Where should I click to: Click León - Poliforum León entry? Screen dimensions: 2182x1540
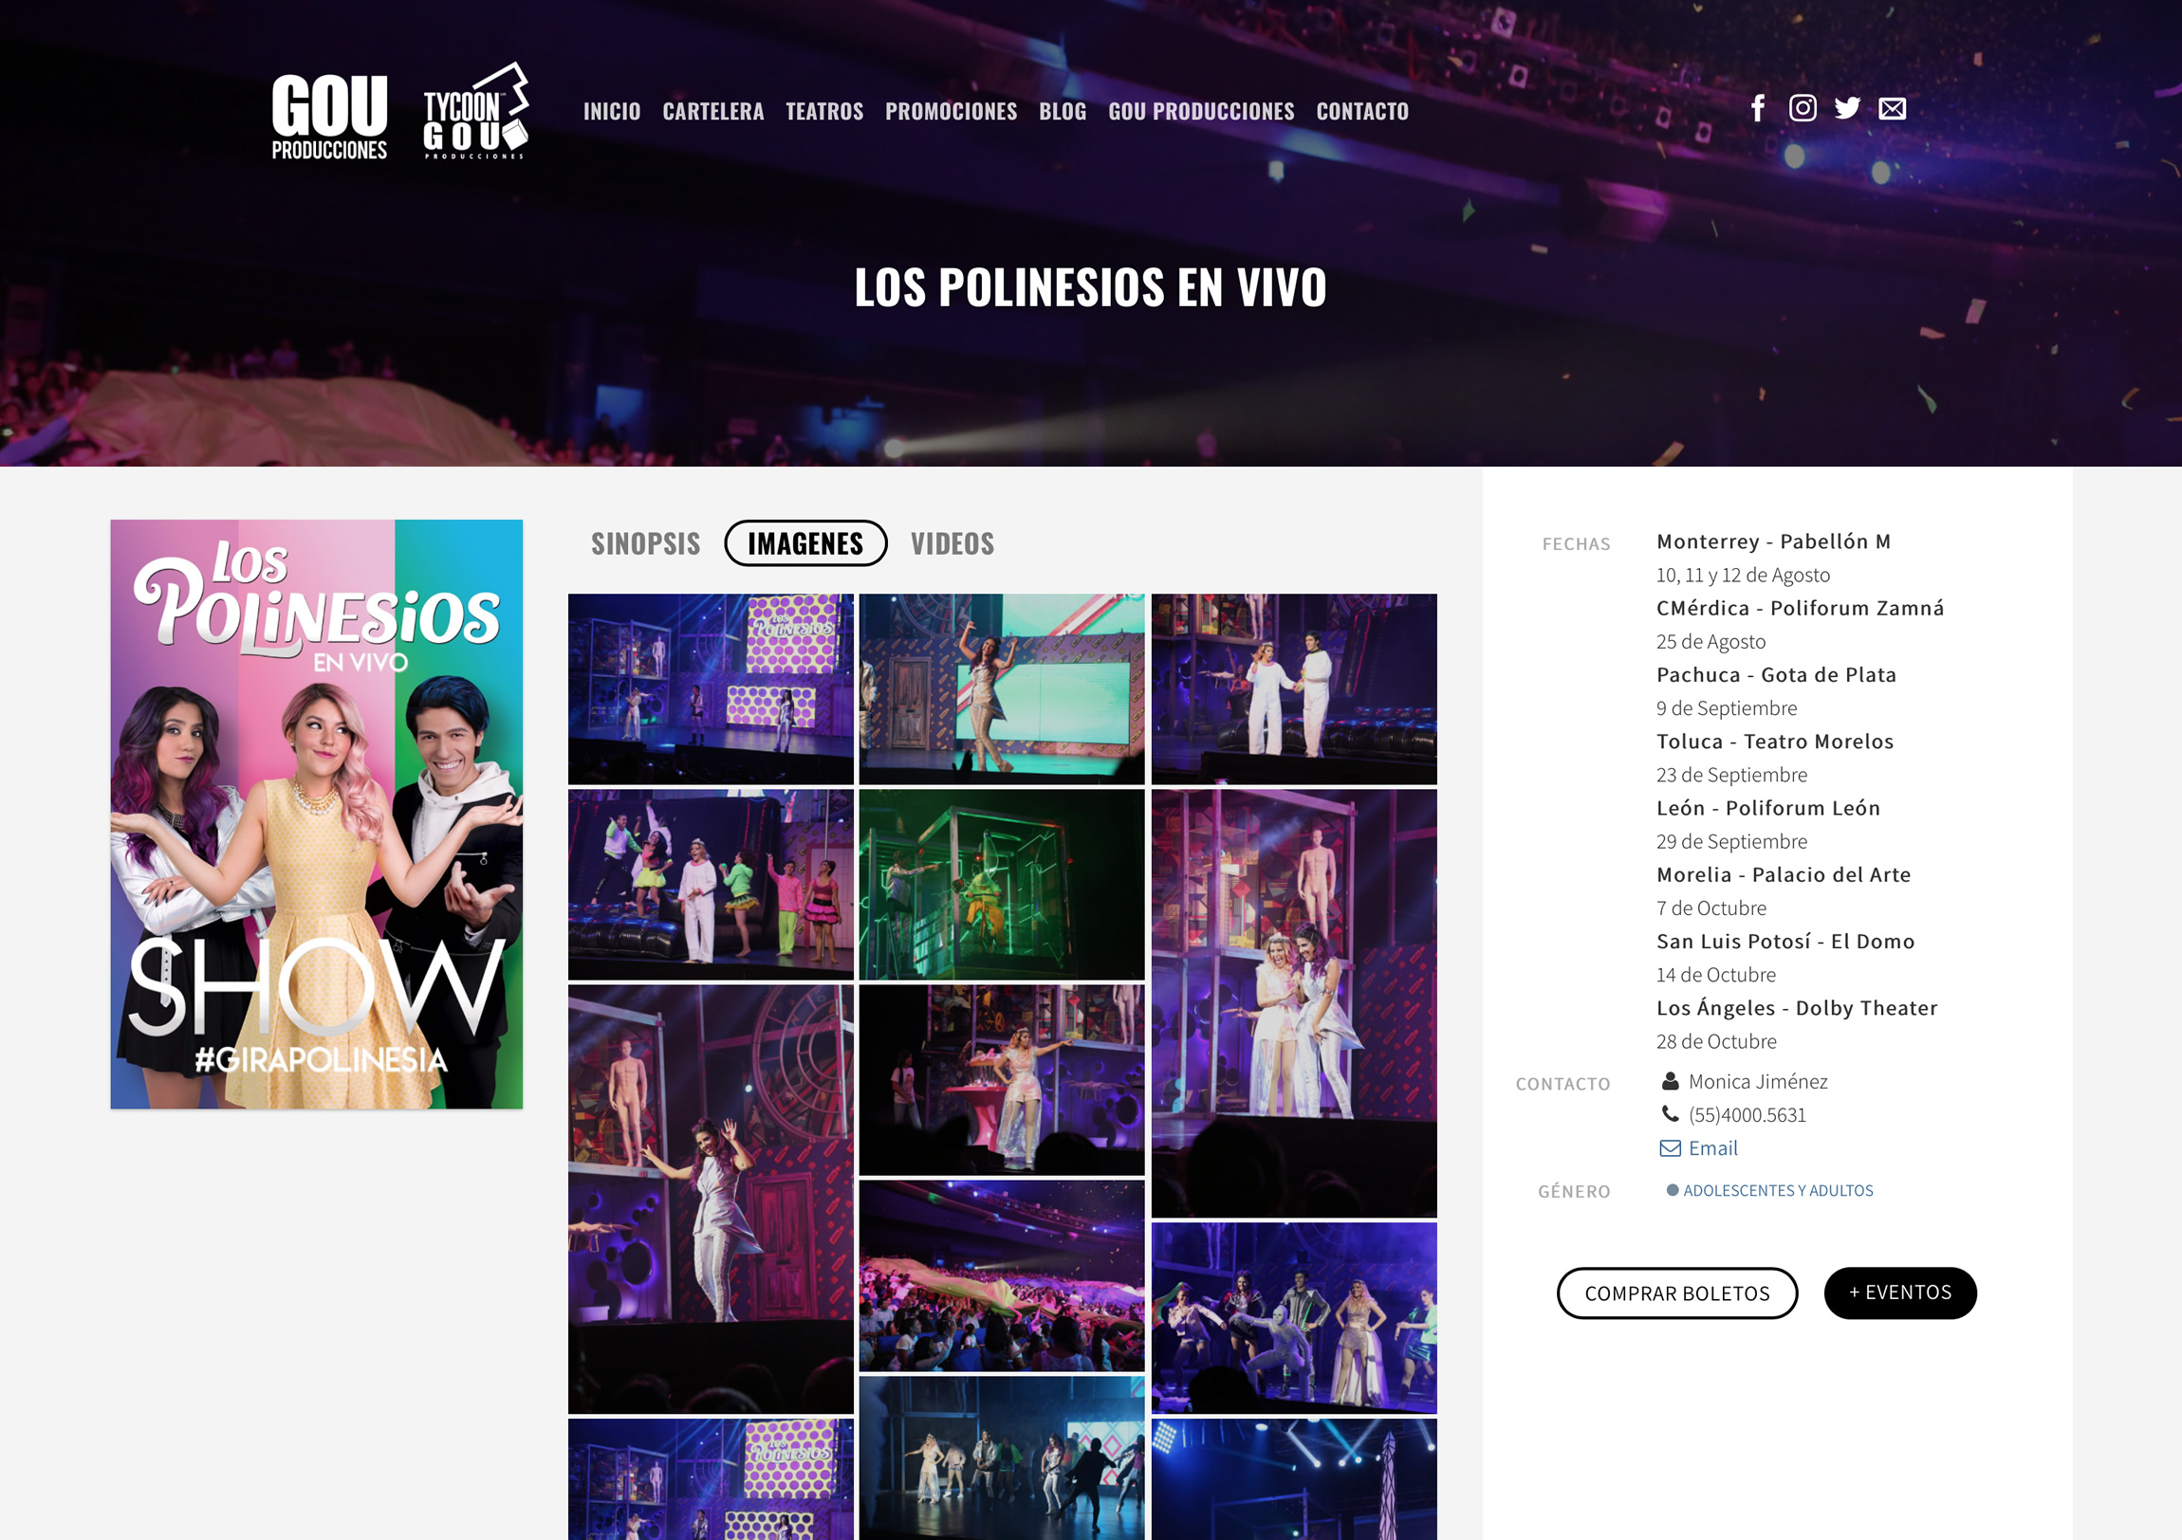(x=1767, y=808)
